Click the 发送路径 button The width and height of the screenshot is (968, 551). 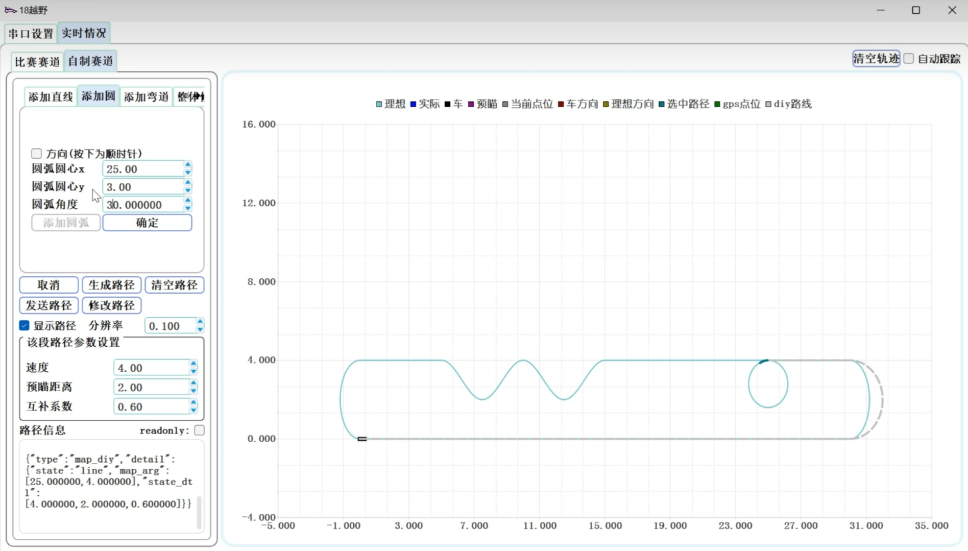[49, 305]
